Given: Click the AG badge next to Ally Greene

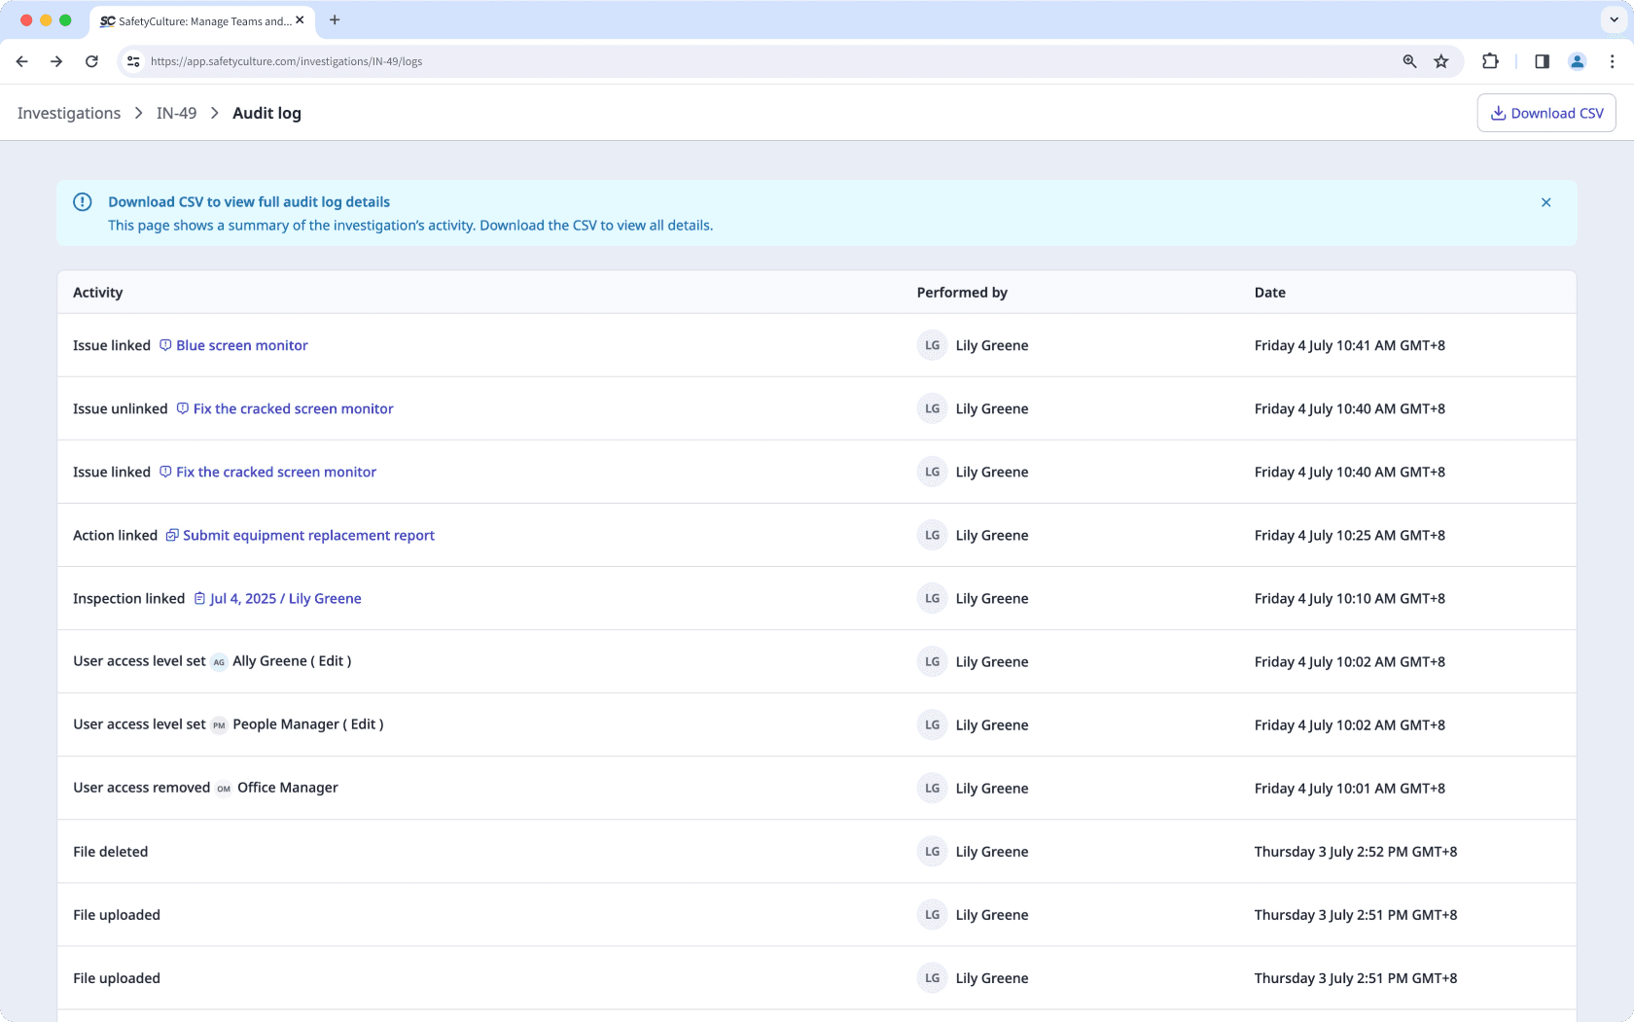Looking at the screenshot, I should pos(218,661).
